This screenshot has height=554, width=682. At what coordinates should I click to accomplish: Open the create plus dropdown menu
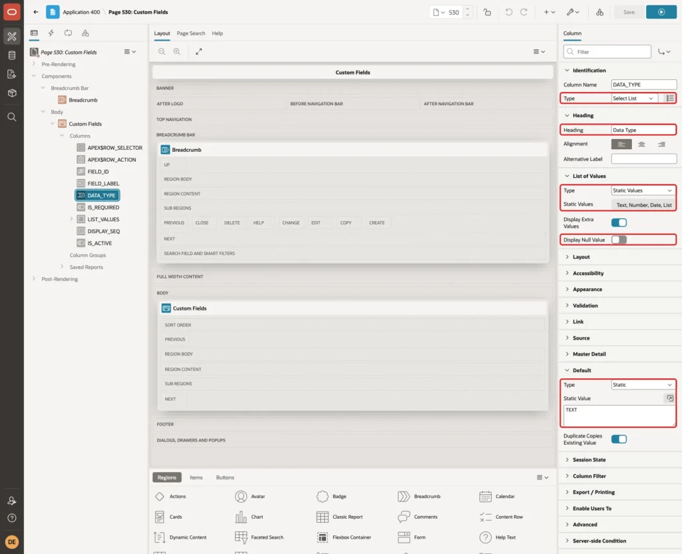549,12
